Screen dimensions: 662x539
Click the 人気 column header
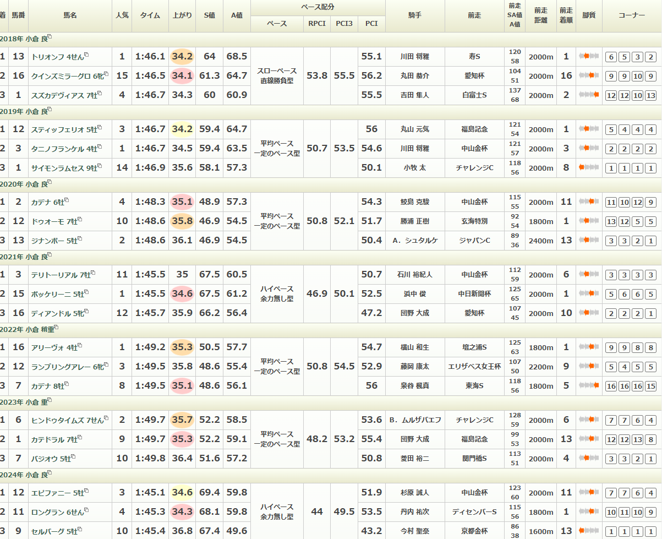pyautogui.click(x=122, y=16)
